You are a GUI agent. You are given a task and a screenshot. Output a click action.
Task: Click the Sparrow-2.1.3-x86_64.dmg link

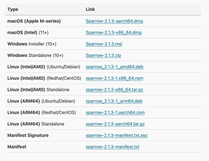pos(114,33)
